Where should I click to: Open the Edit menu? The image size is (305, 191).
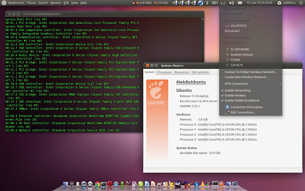tap(66, 3)
